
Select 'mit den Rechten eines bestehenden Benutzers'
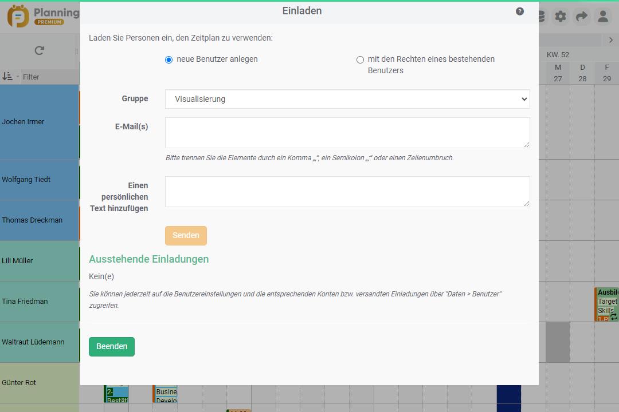[x=360, y=60]
